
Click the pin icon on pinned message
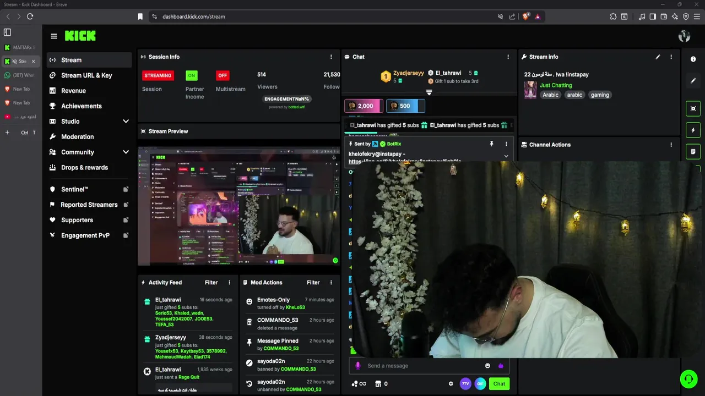coord(491,144)
